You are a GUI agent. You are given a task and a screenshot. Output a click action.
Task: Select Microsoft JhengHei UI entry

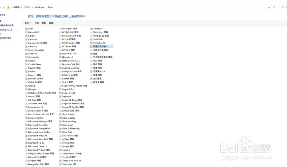39,128
